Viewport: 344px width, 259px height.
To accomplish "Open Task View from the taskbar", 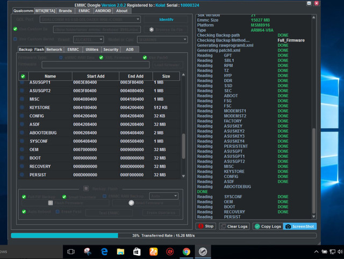I will [71, 252].
